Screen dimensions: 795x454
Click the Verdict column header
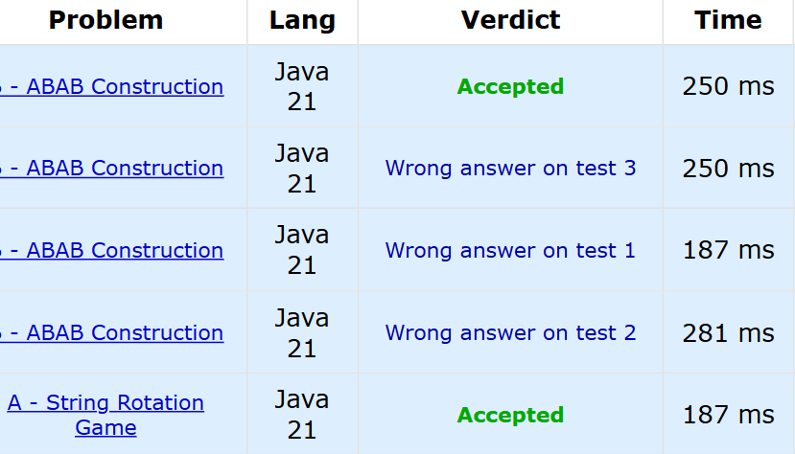510,20
